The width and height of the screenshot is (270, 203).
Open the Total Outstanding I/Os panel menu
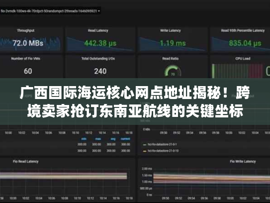point(98,59)
